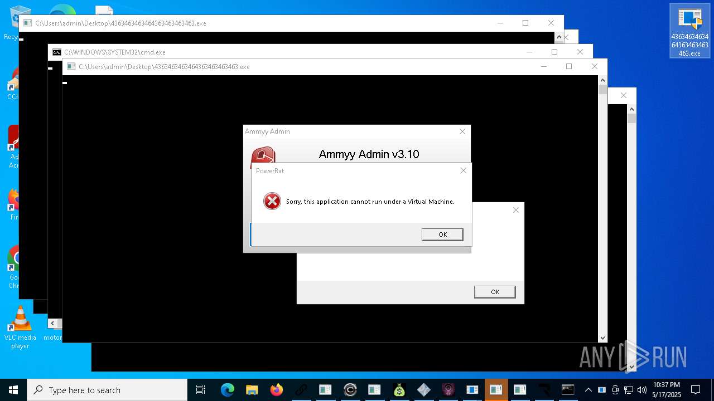Minimize the front 4363463463464363463463463.exe console window
Viewport: 714px width, 401px height.
pos(544,66)
